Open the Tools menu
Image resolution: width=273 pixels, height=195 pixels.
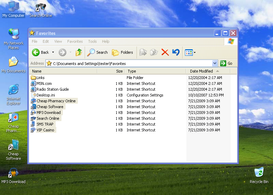point(92,41)
